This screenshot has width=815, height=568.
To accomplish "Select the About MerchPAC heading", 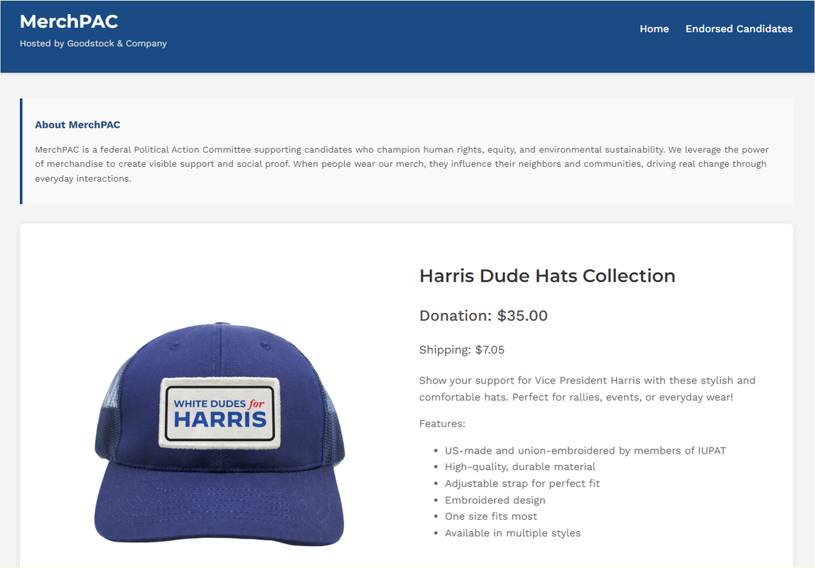I will (x=77, y=125).
